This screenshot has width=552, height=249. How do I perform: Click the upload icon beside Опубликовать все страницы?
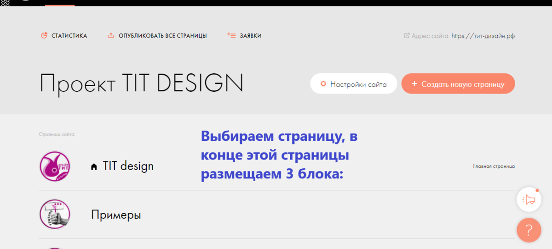click(x=111, y=35)
